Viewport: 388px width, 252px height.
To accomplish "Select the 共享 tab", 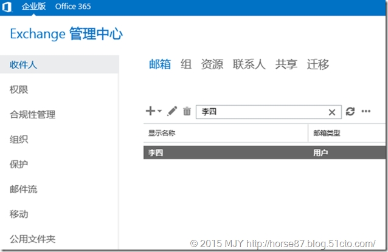I will [286, 64].
